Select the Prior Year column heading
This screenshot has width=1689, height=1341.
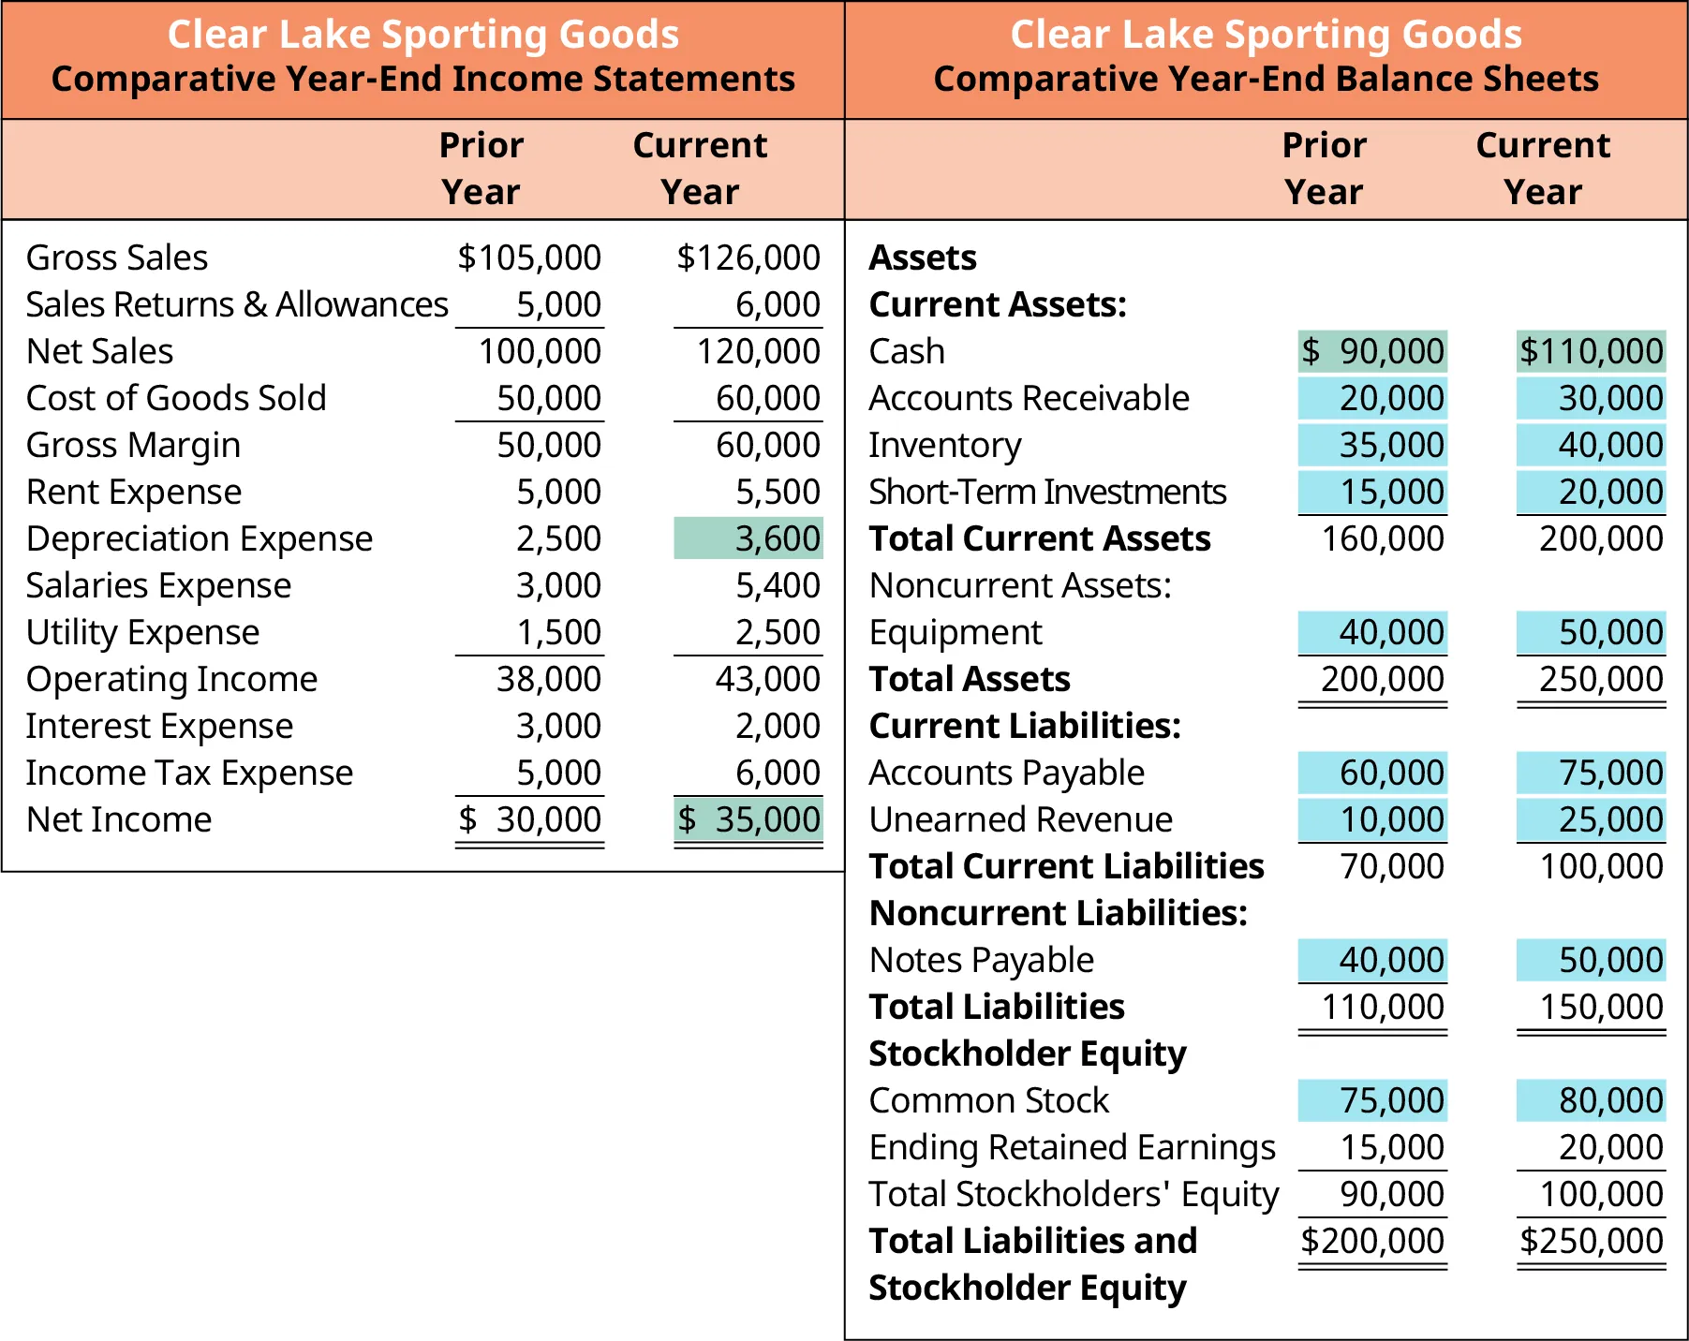point(482,169)
